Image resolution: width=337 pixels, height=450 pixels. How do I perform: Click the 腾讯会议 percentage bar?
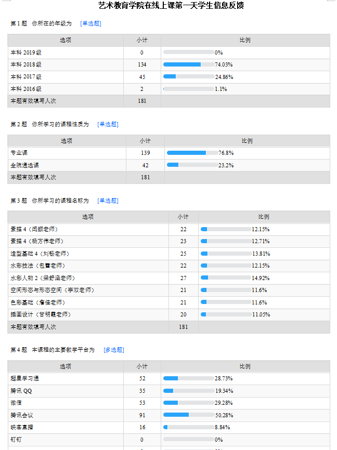(188, 415)
